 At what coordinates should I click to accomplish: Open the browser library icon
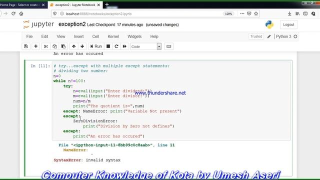(297, 13)
